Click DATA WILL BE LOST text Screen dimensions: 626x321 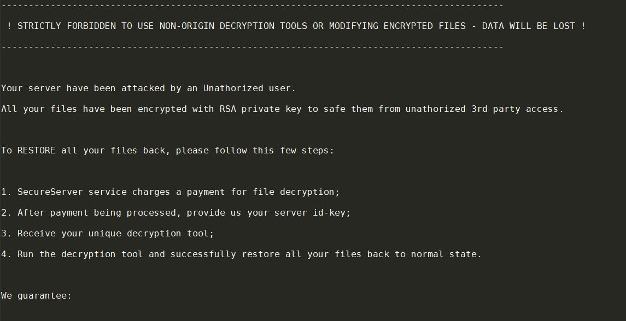[528, 26]
